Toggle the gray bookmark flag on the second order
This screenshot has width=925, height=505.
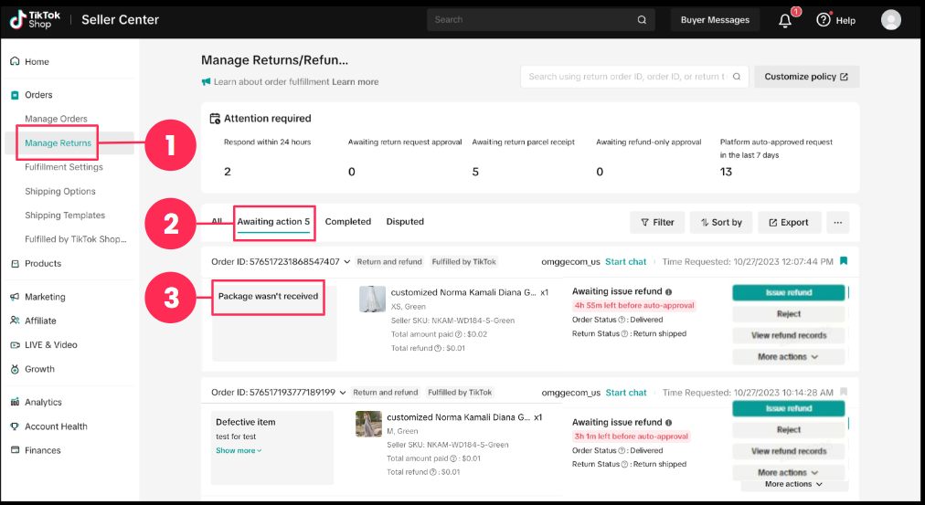click(x=843, y=392)
